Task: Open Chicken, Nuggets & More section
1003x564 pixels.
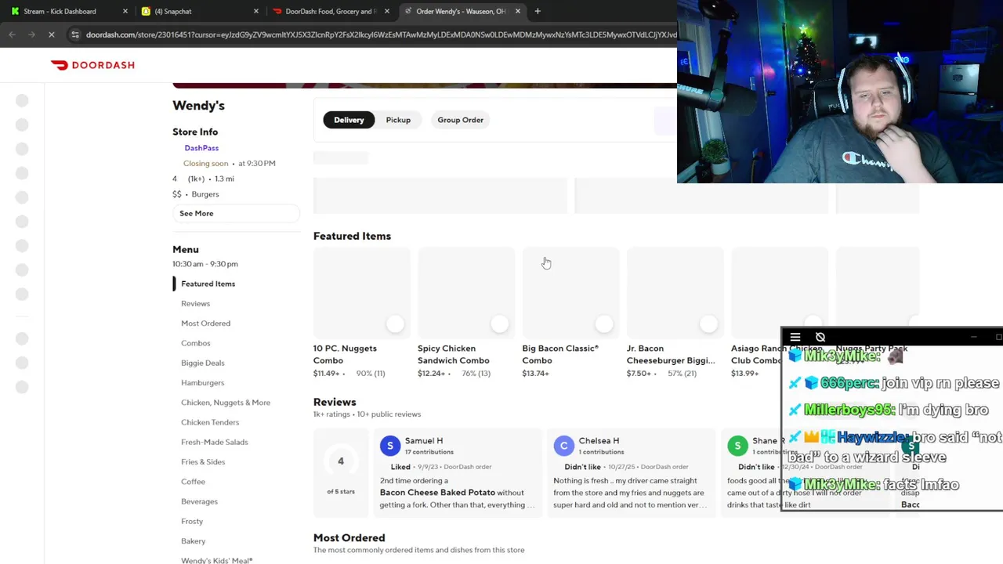Action: (226, 403)
